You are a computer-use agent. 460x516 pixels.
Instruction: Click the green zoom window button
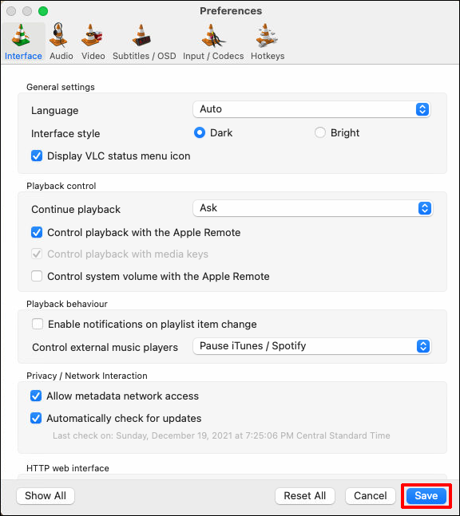[x=43, y=11]
